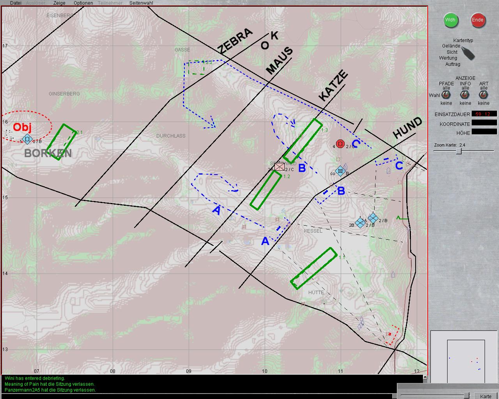Click the pink crossed-box unit at Spitzwald
This screenshot has width=499, height=399.
279,167
